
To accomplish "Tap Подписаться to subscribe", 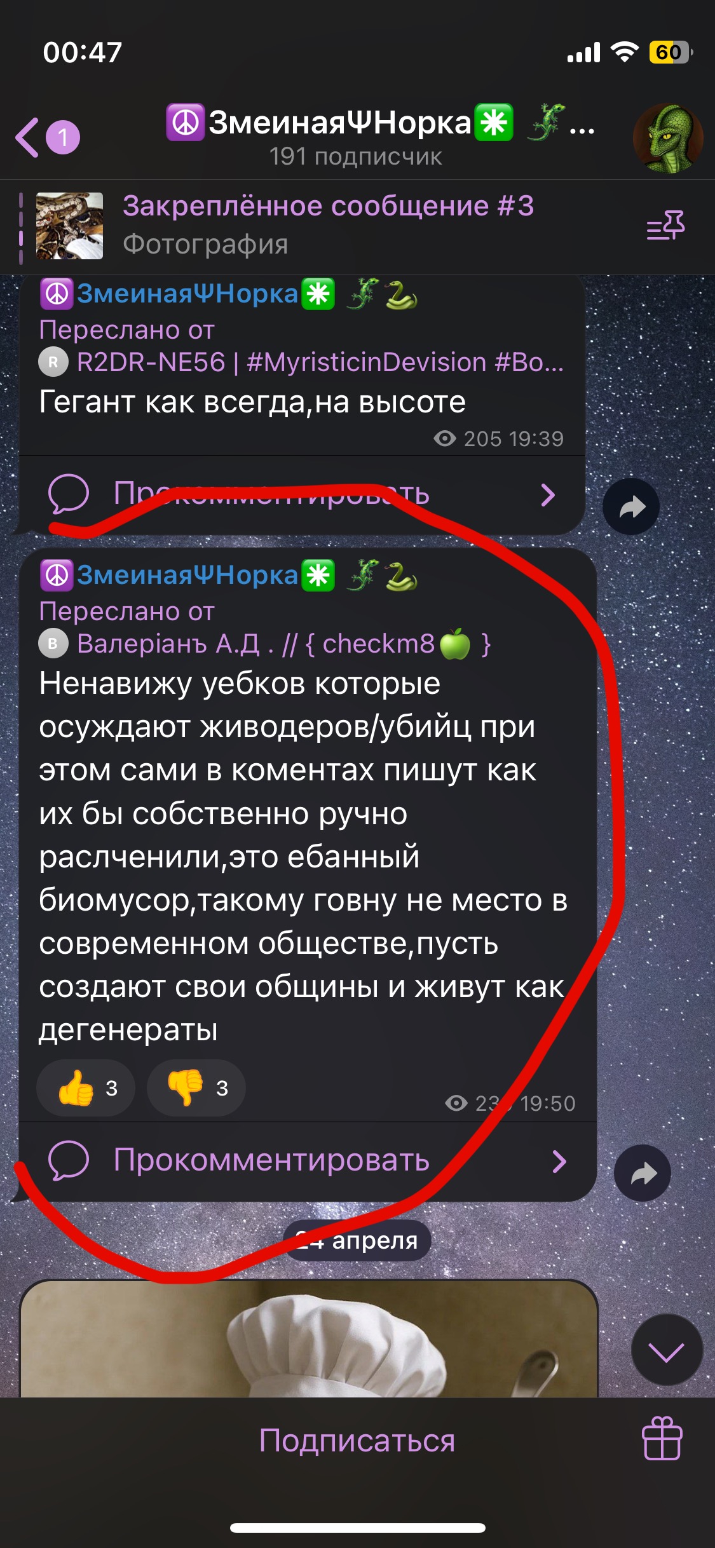I will pos(357,1440).
